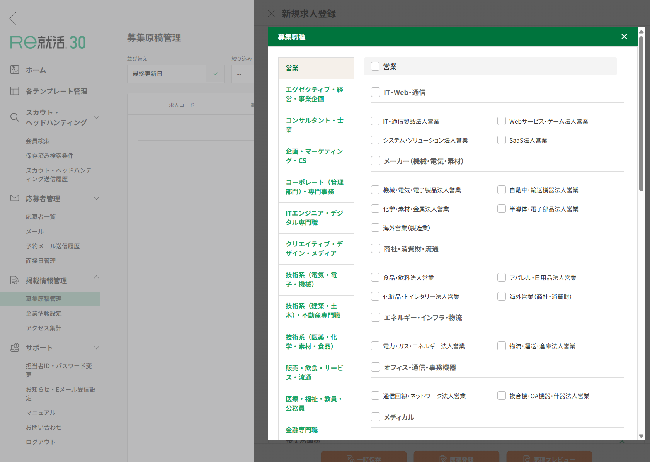This screenshot has width=650, height=462.
Task: Click the dialog vertical scrollbar thumb
Action: point(641,114)
